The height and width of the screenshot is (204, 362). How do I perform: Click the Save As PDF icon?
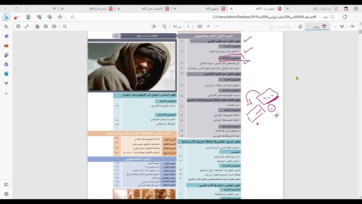tap(37, 26)
